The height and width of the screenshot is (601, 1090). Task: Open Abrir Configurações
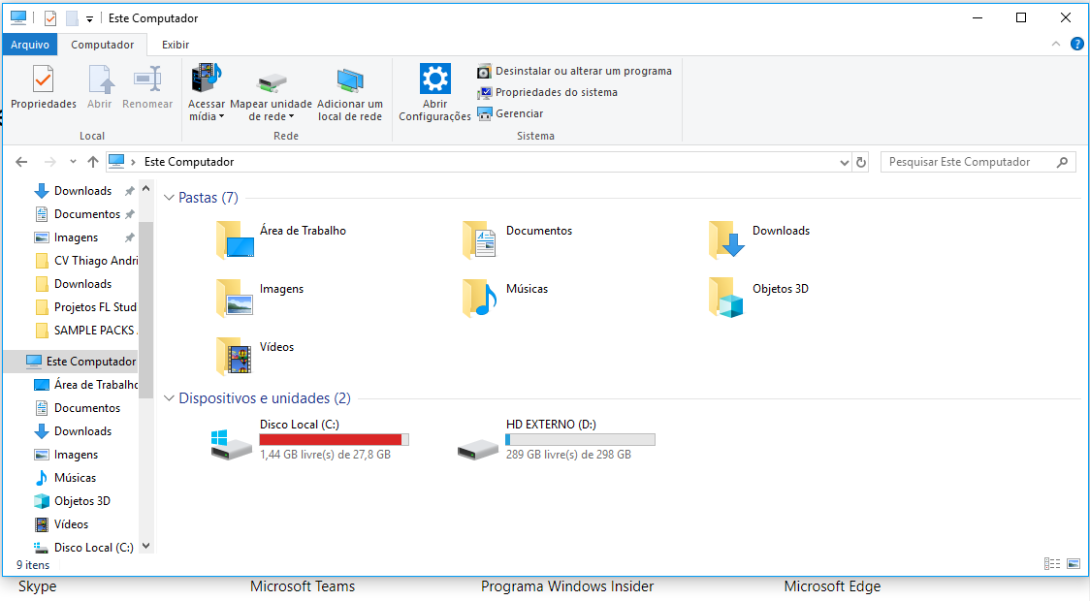[x=434, y=89]
